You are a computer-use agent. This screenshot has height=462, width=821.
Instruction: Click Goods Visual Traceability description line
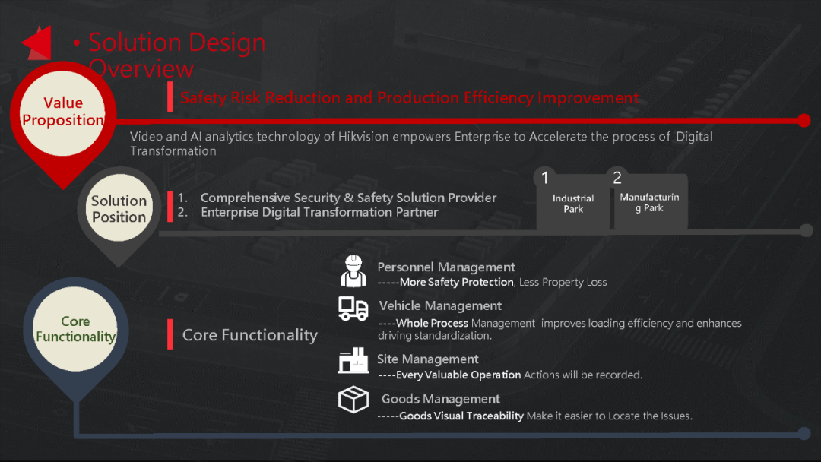tap(534, 416)
